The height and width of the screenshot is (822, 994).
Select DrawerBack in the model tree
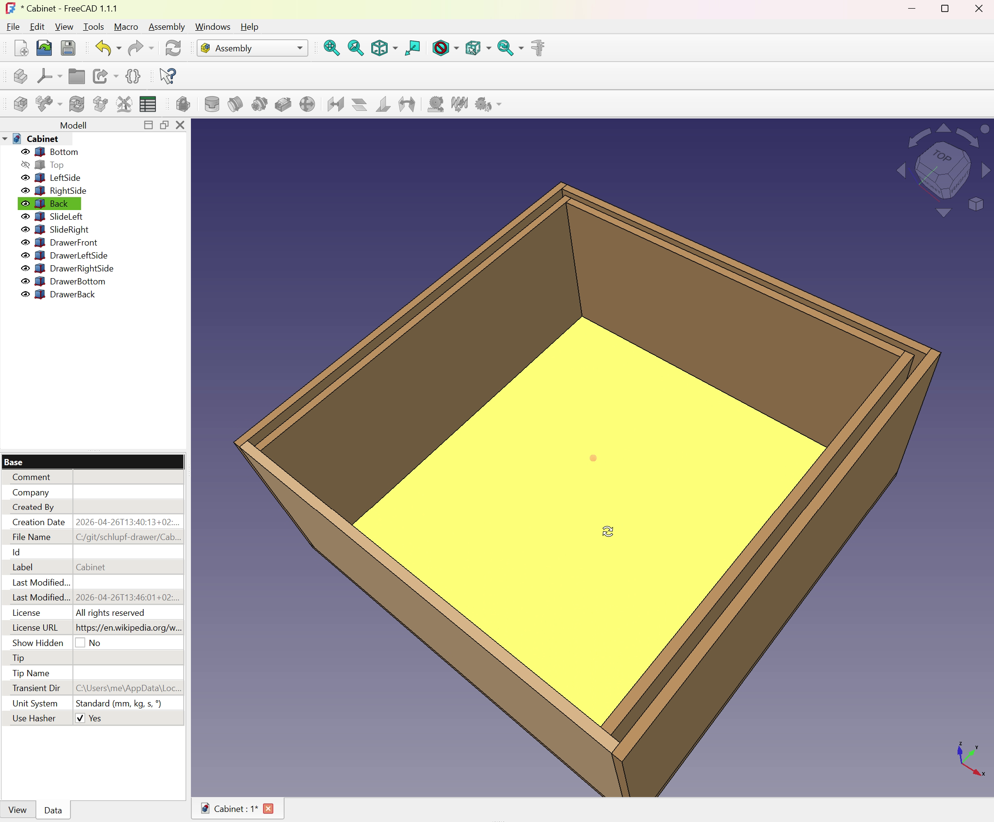pos(72,294)
